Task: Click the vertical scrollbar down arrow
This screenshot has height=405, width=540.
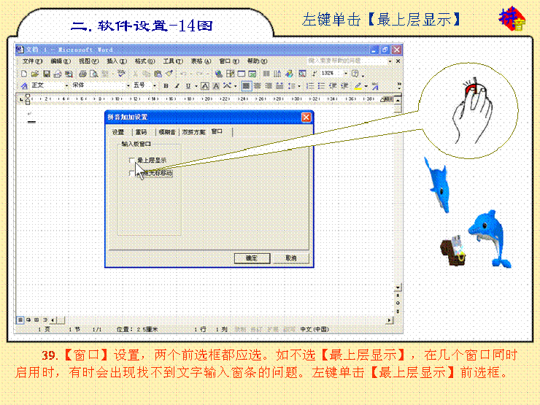Action: [398, 288]
